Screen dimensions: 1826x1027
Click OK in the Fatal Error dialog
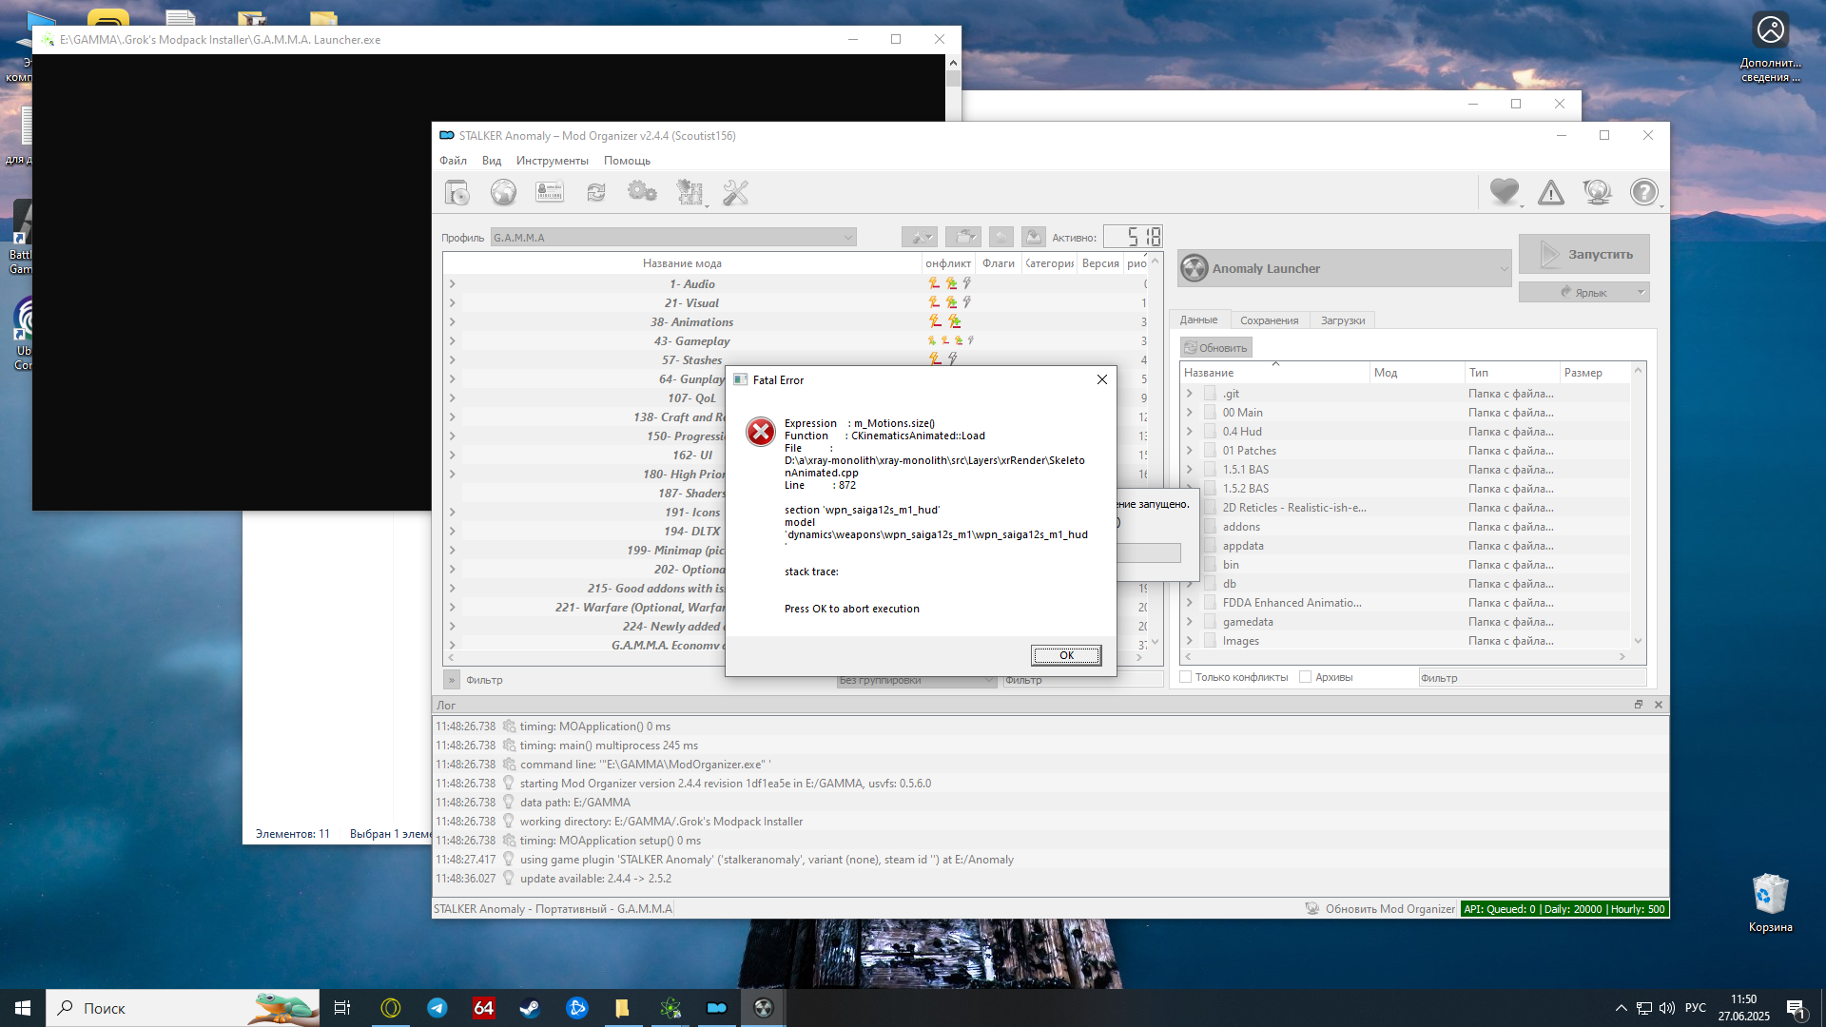1066,655
